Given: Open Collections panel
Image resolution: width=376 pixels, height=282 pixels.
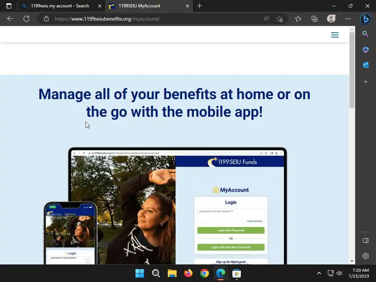Looking at the screenshot, I should coord(314,19).
